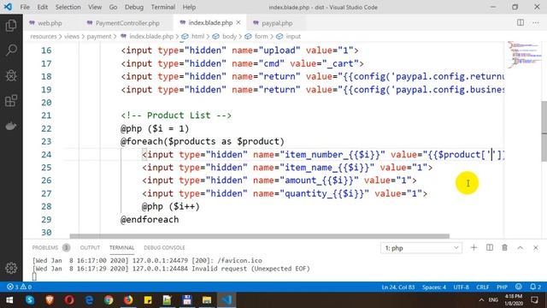Click the 'payment' breadcrumb
Image resolution: width=547 pixels, height=308 pixels.
click(x=99, y=36)
